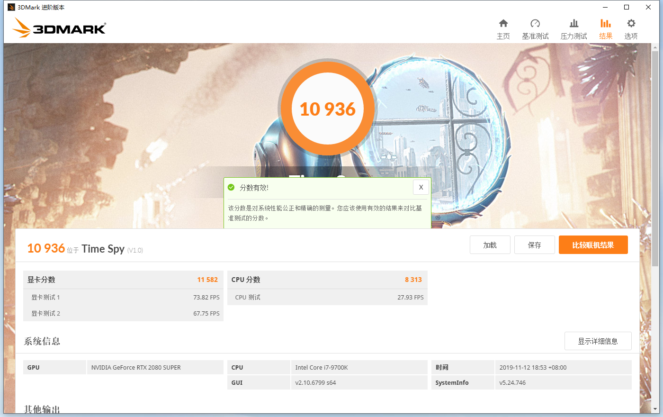Click the 显卡分数 value 11 582
Image resolution: width=663 pixels, height=417 pixels.
tap(207, 280)
